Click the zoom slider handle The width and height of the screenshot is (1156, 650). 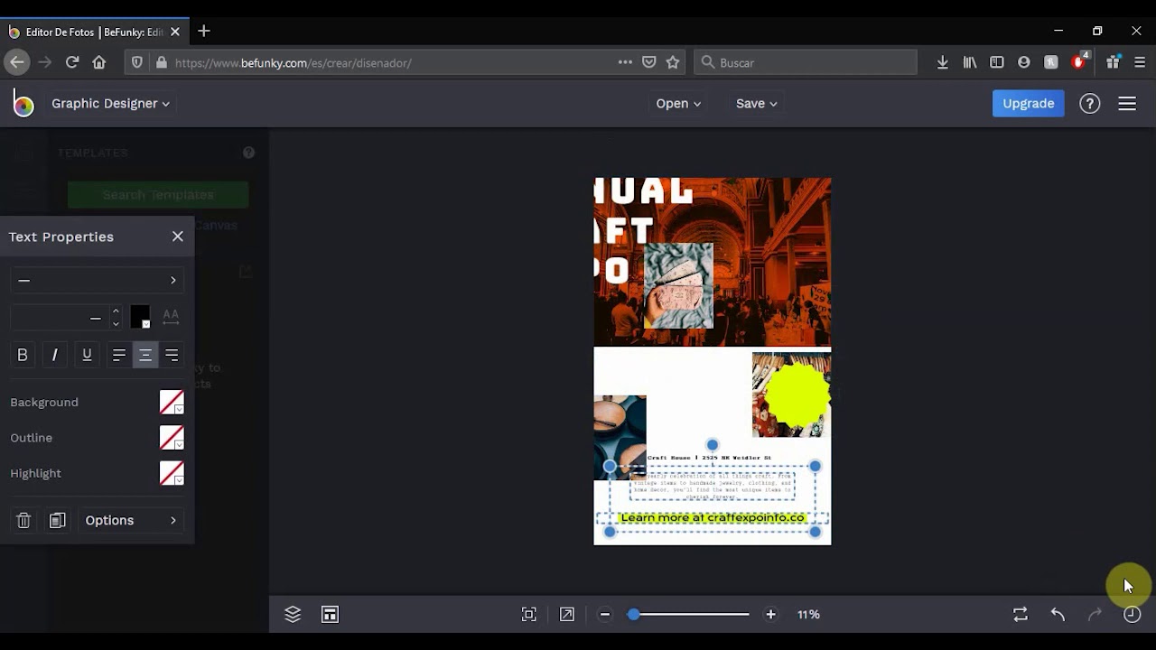pos(634,614)
